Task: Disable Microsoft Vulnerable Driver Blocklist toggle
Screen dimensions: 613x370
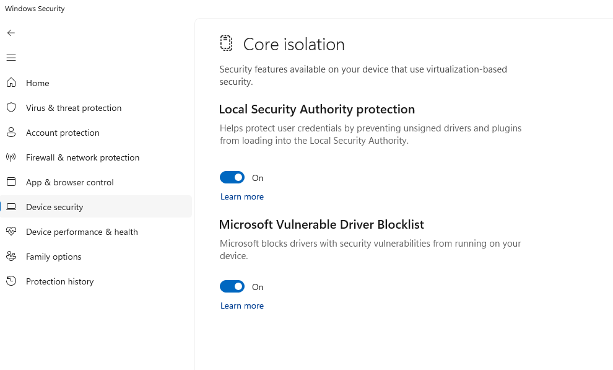Action: coord(232,286)
